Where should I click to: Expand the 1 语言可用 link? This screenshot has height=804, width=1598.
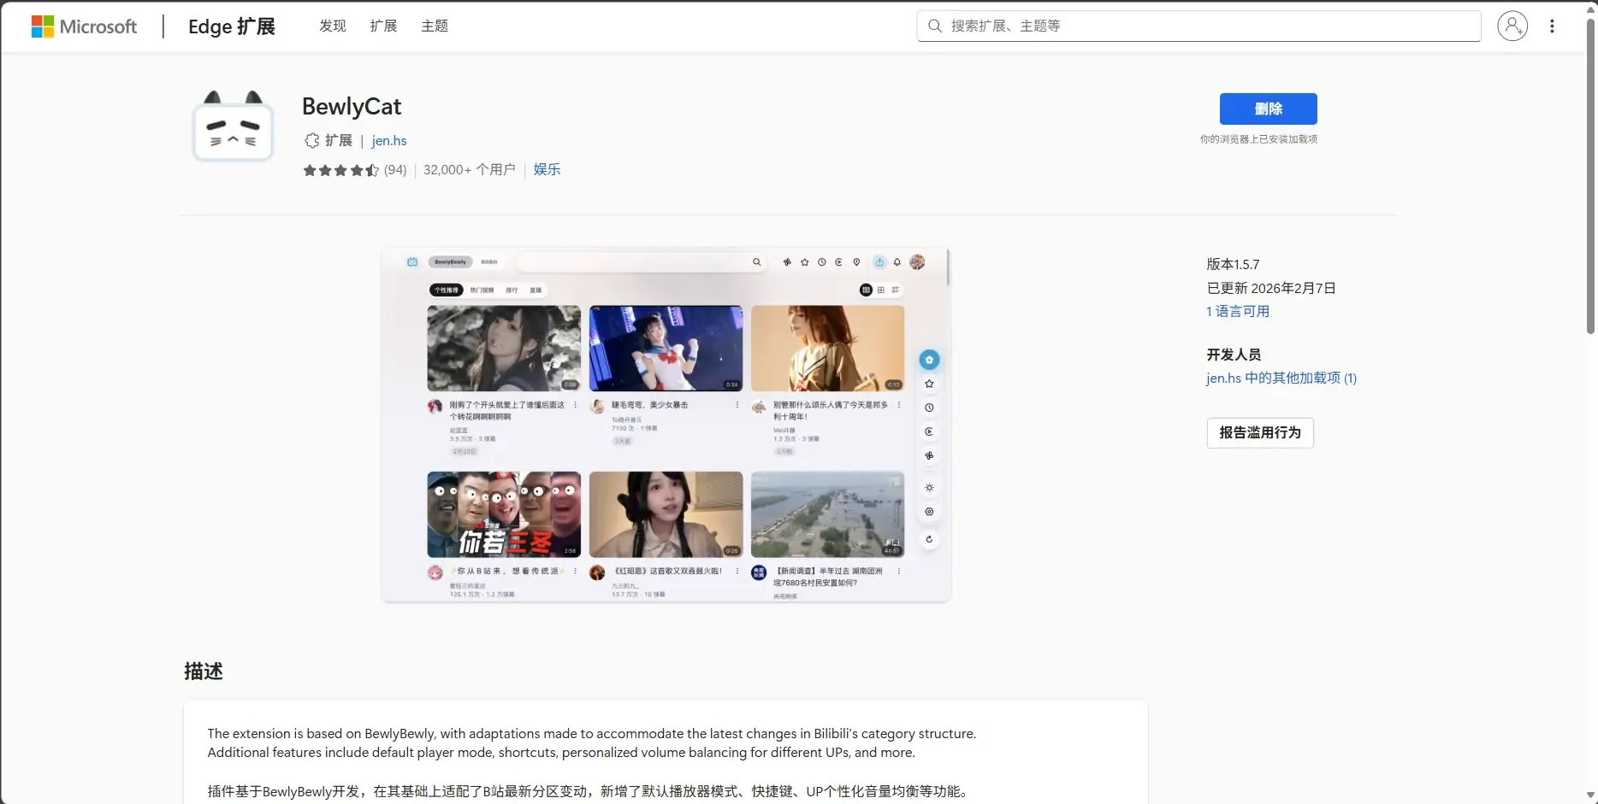click(1238, 312)
